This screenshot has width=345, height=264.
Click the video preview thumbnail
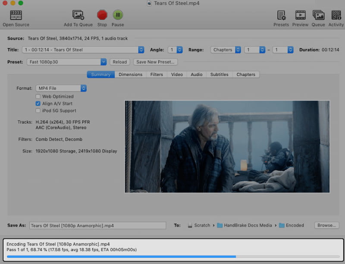pos(227,147)
